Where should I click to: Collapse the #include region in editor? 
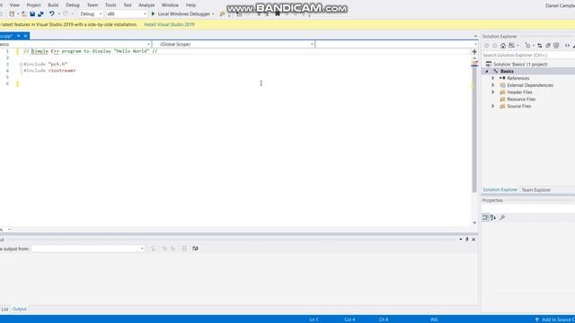tap(21, 64)
